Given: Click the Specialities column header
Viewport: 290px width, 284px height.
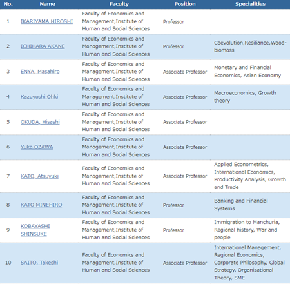Looking at the screenshot, I should 250,4.
